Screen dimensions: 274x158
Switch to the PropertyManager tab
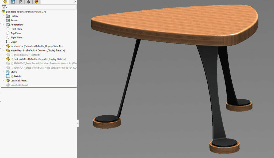13,2
